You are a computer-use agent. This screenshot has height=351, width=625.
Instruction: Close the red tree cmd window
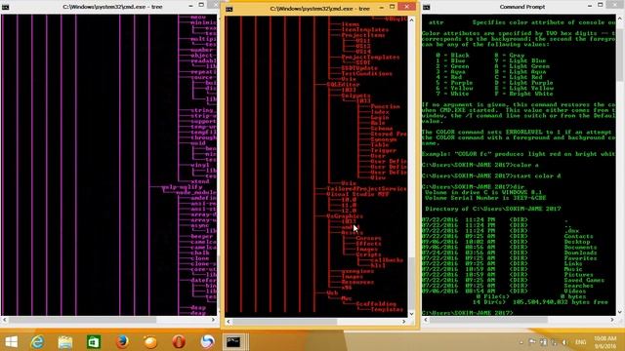coord(407,7)
